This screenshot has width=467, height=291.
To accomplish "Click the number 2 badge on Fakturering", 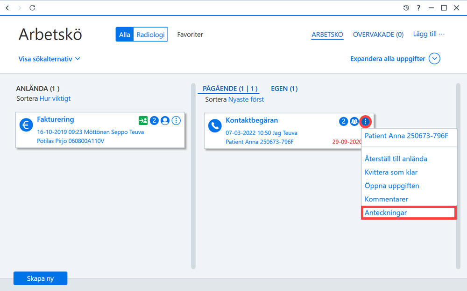I will coord(154,120).
